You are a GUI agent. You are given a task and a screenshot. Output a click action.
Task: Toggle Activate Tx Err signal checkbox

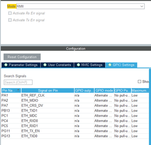tap(10, 20)
